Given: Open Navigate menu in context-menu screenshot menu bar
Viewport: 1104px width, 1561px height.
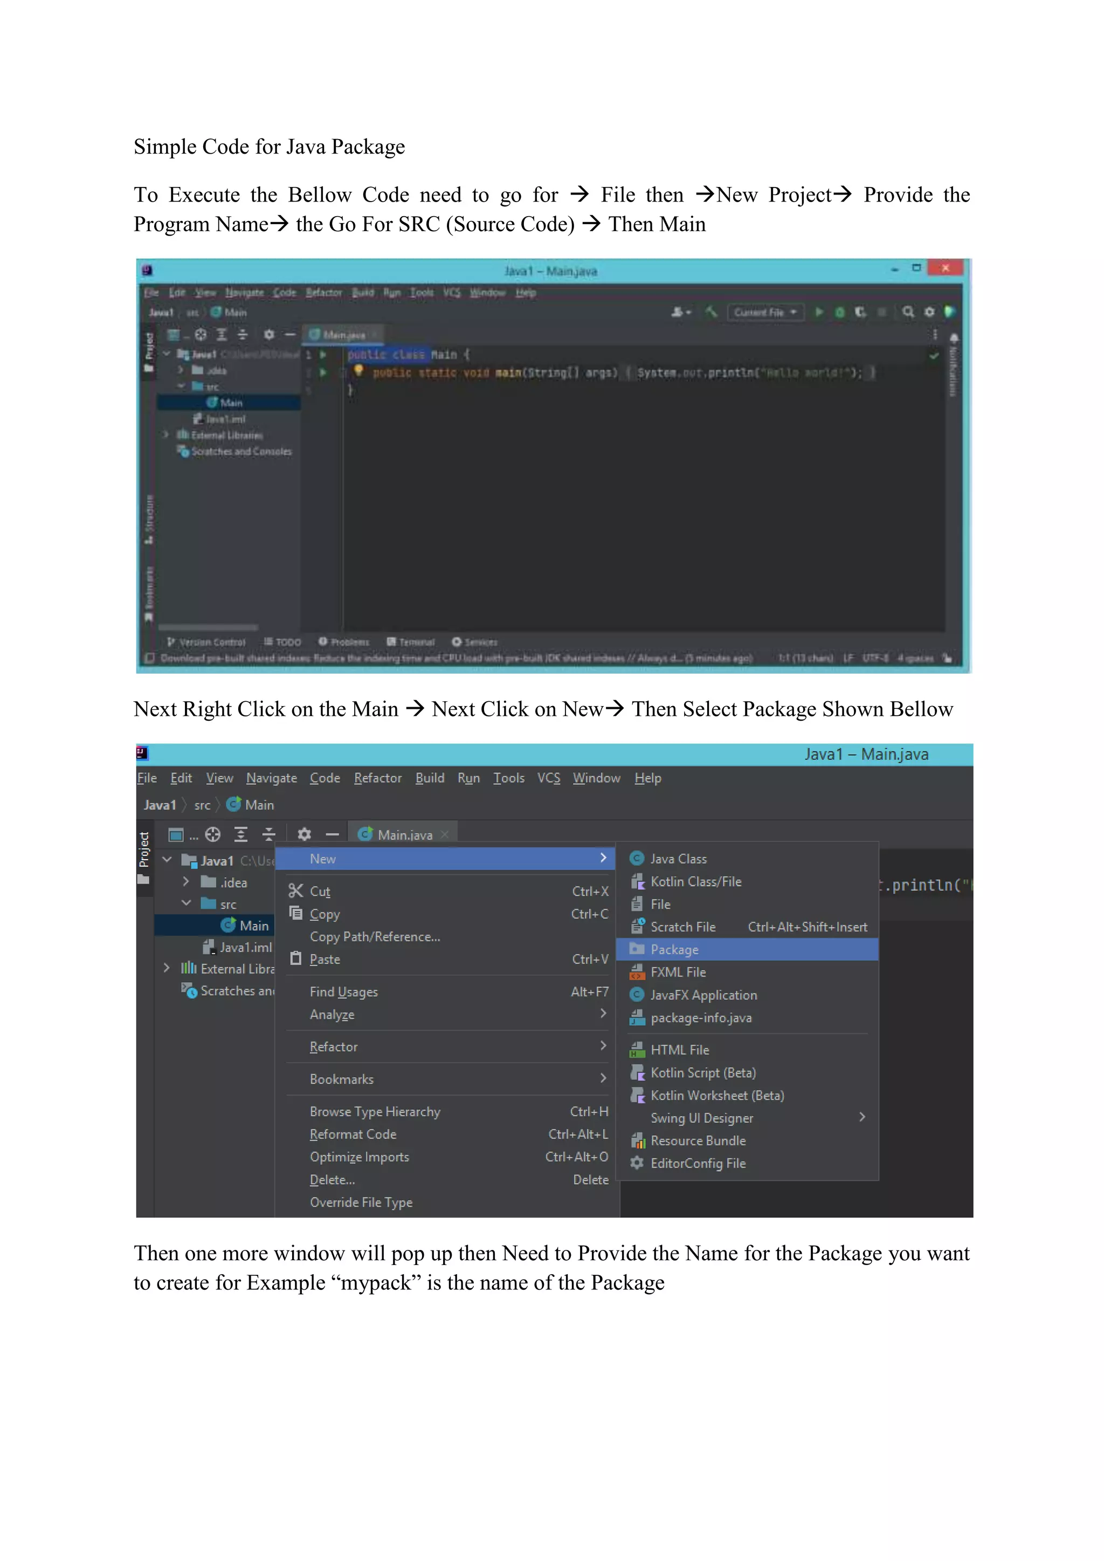Looking at the screenshot, I should 271,778.
